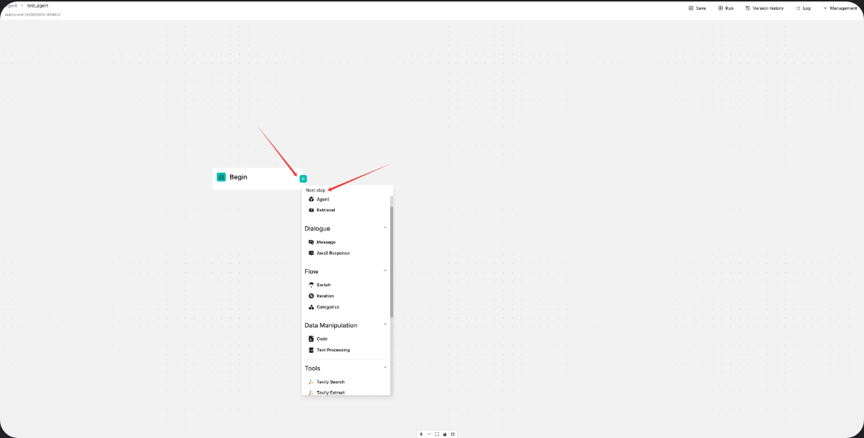Screen dimensions: 864x438
Task: Zoom out on the canvas
Action: click(429, 434)
